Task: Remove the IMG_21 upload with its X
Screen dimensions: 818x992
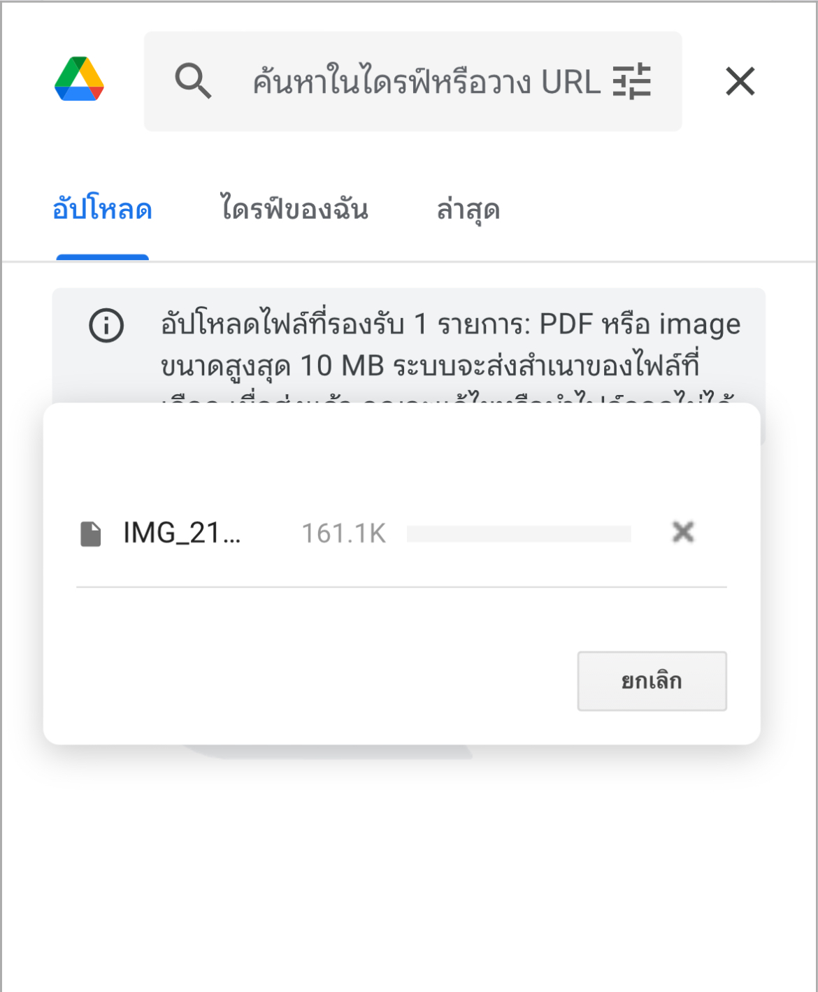Action: (x=683, y=532)
